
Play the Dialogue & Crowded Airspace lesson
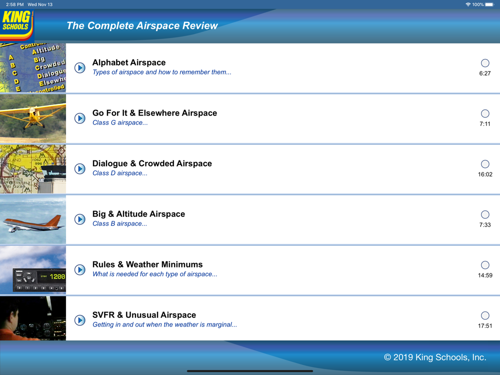(x=79, y=168)
